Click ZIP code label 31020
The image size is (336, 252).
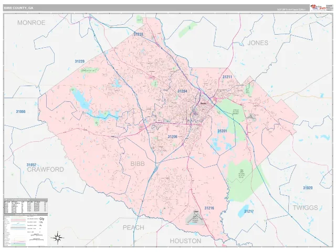click(x=308, y=188)
